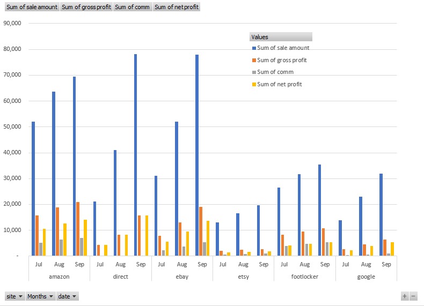Select ebay Sep blue sale amount bar
Image resolution: width=424 pixels, height=306 pixels.
197,155
